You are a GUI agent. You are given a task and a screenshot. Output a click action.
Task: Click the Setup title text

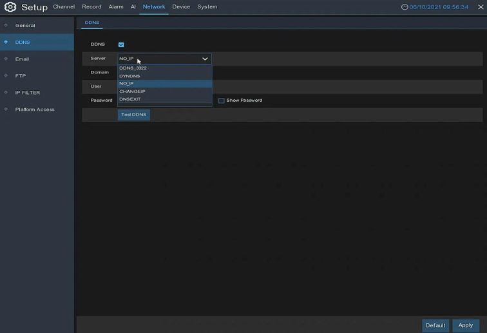(x=35, y=7)
